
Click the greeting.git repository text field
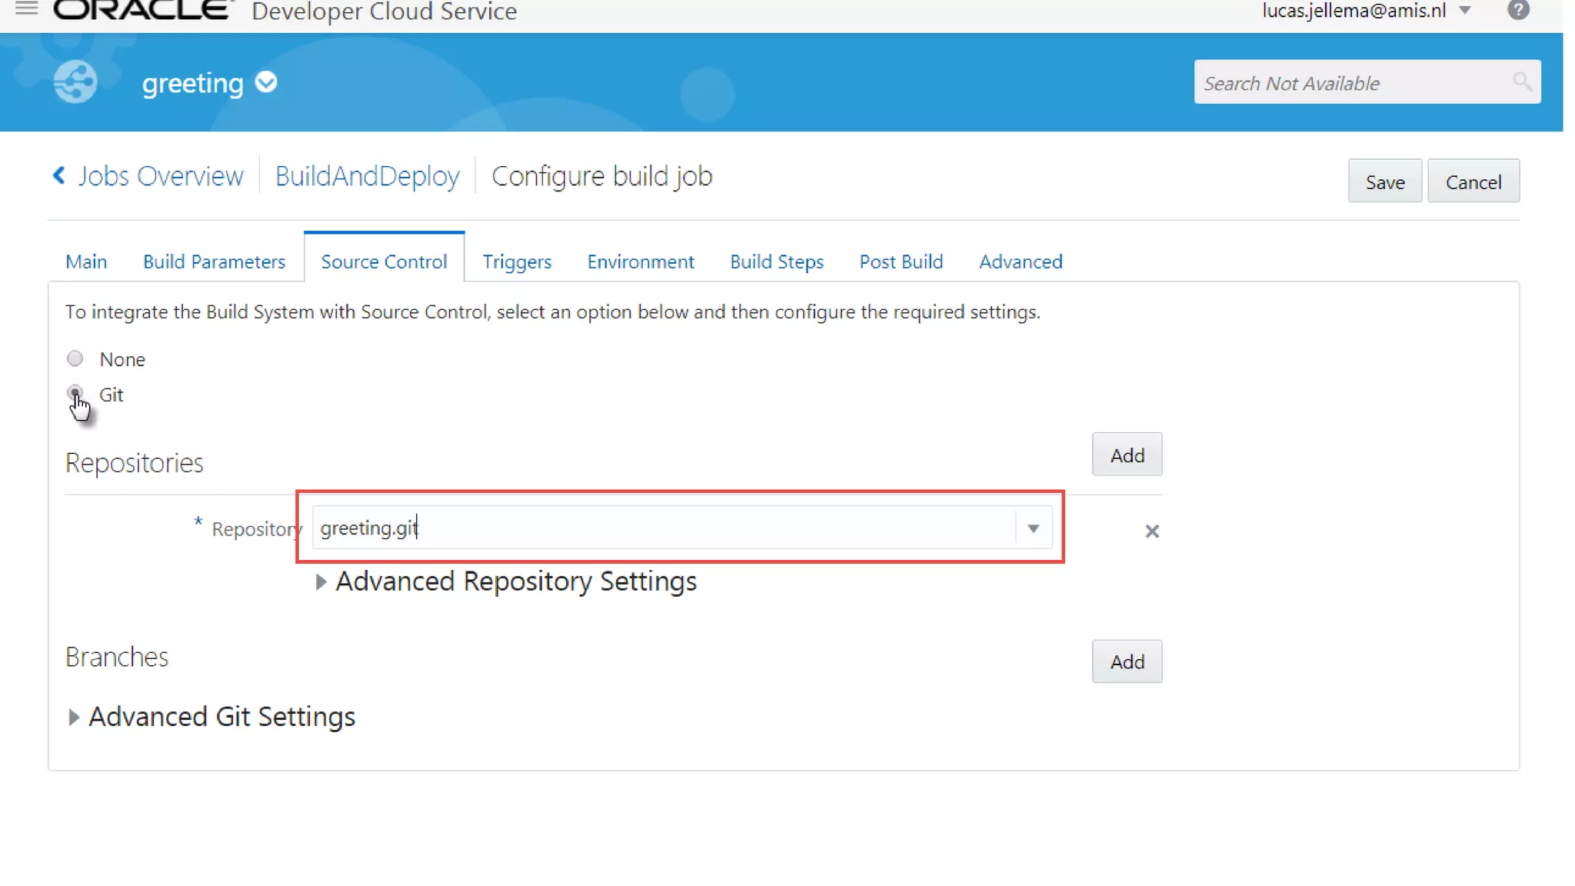(x=661, y=528)
